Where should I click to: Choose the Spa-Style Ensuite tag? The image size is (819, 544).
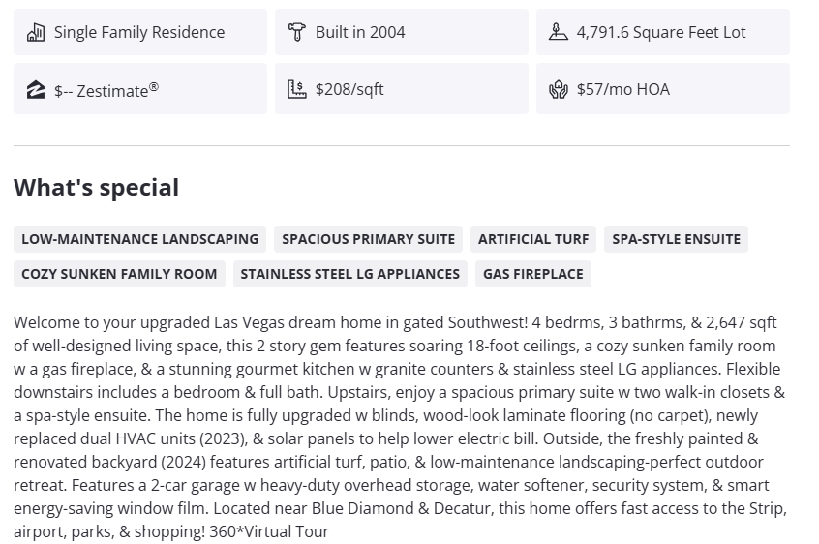[676, 239]
